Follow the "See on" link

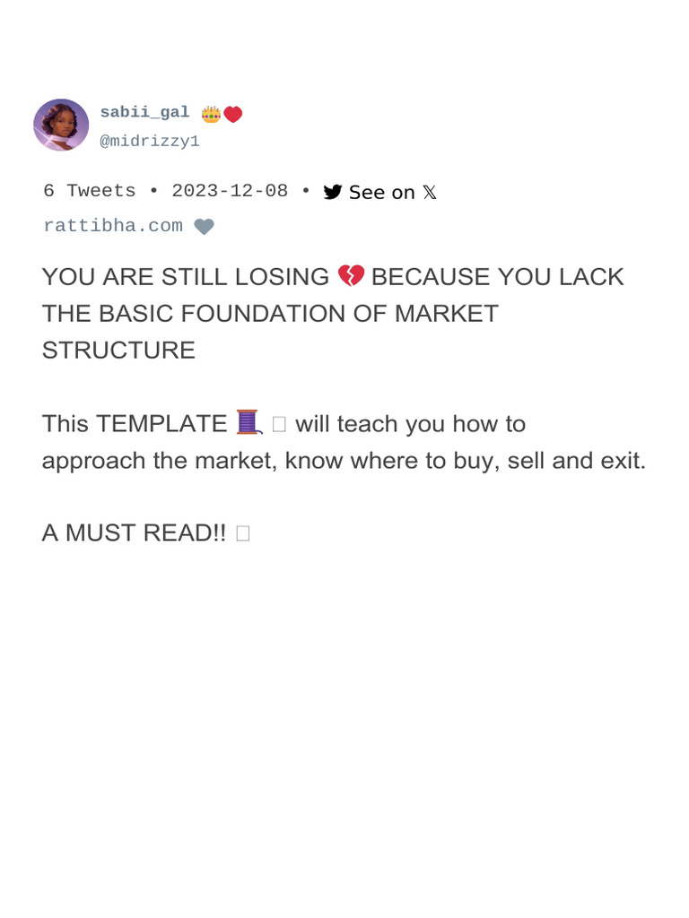(x=381, y=192)
